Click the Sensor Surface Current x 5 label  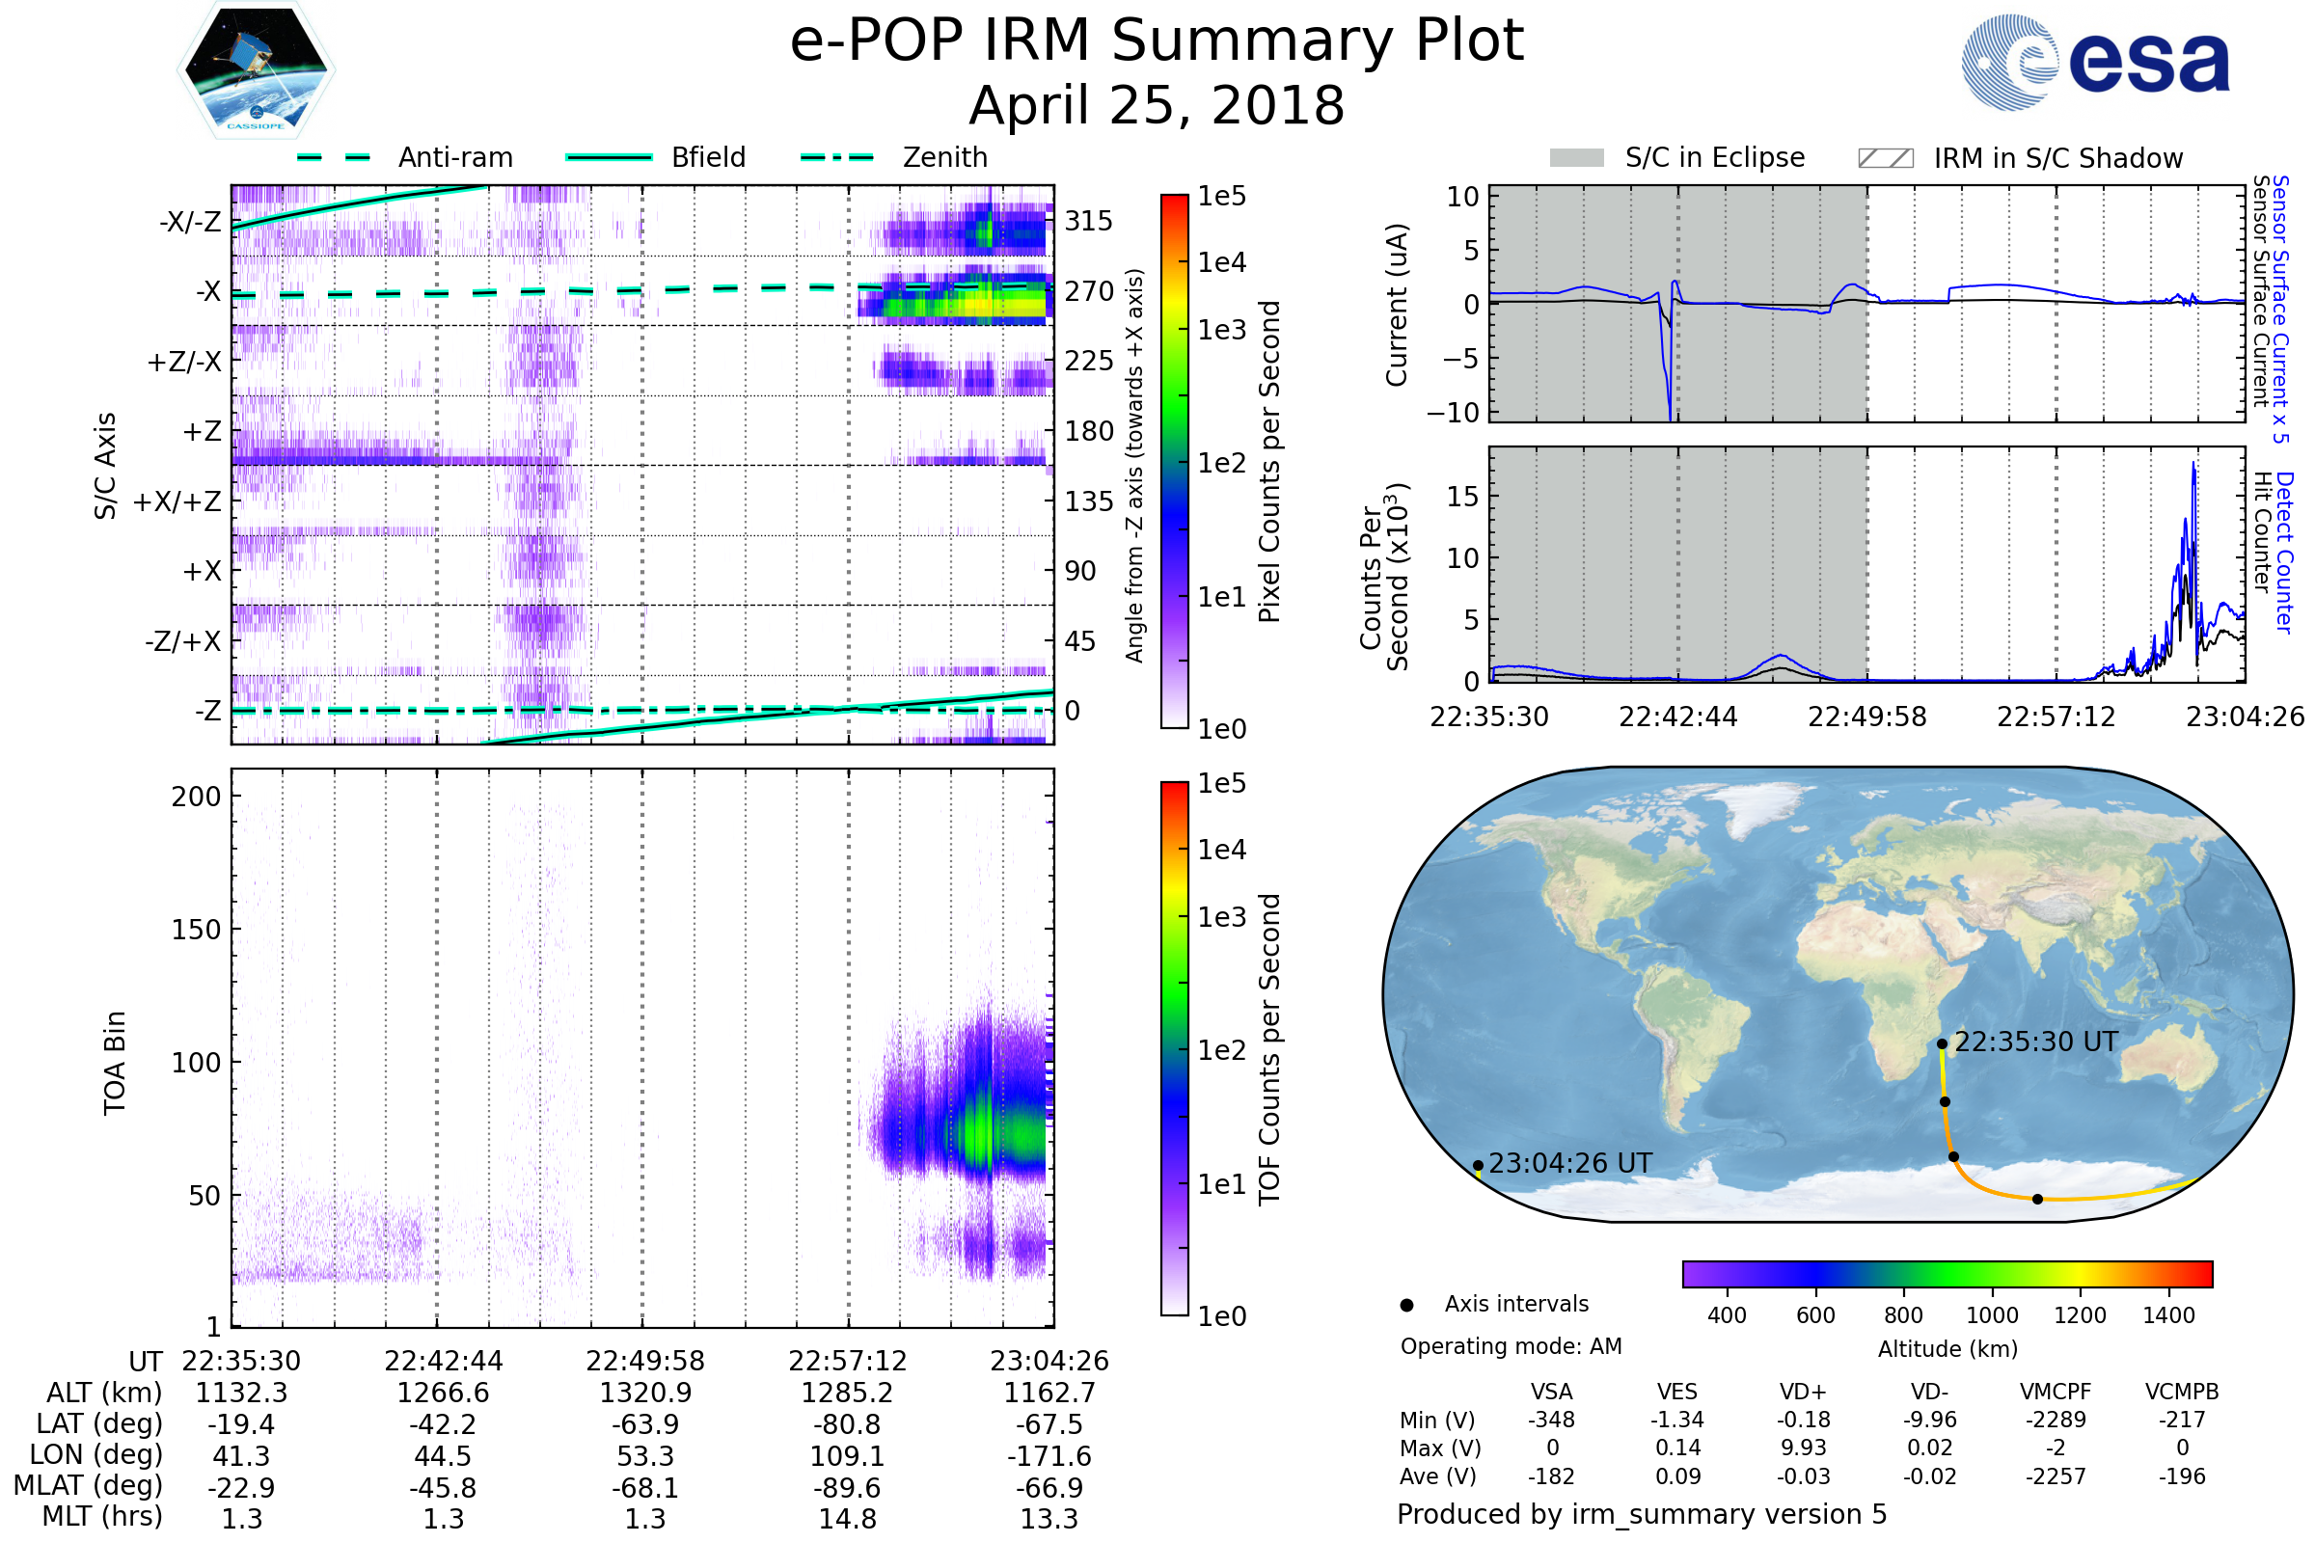tap(2280, 309)
